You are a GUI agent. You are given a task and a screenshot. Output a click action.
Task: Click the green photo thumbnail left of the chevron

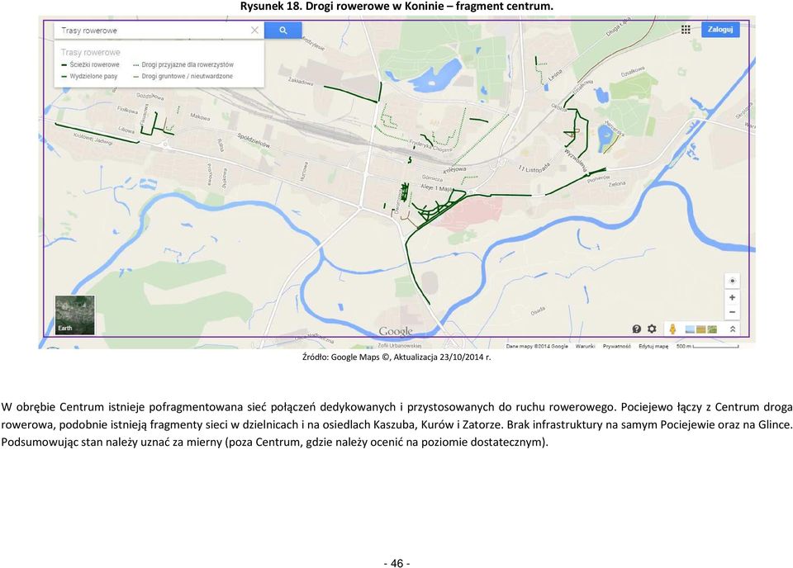click(712, 329)
